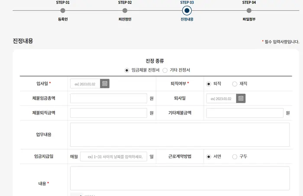Click the 근로계약방법 label
Viewport: 303px width, 196px height.
180,156
